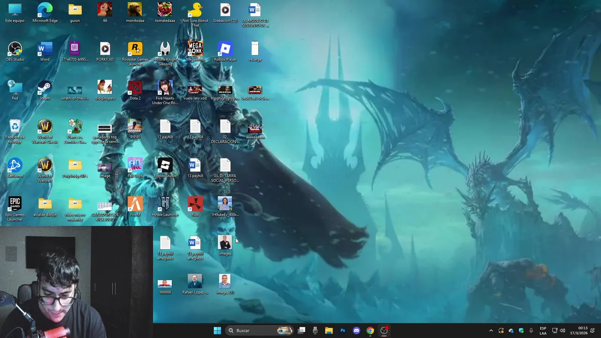The height and width of the screenshot is (338, 601).
Task: Switch ESP LAA keyboard language
Action: pyautogui.click(x=543, y=330)
